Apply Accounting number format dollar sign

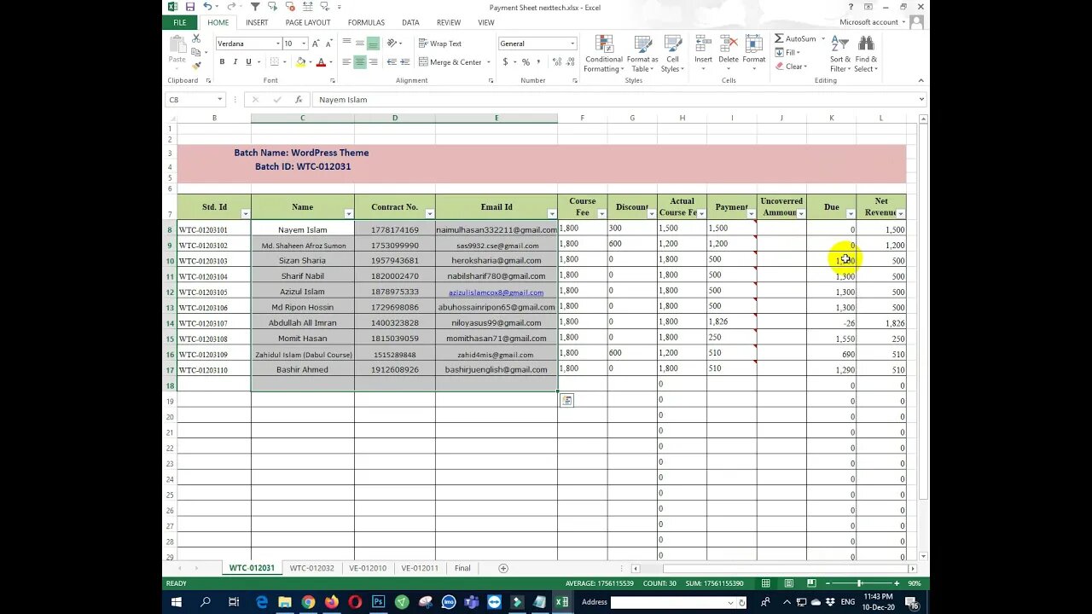point(505,62)
